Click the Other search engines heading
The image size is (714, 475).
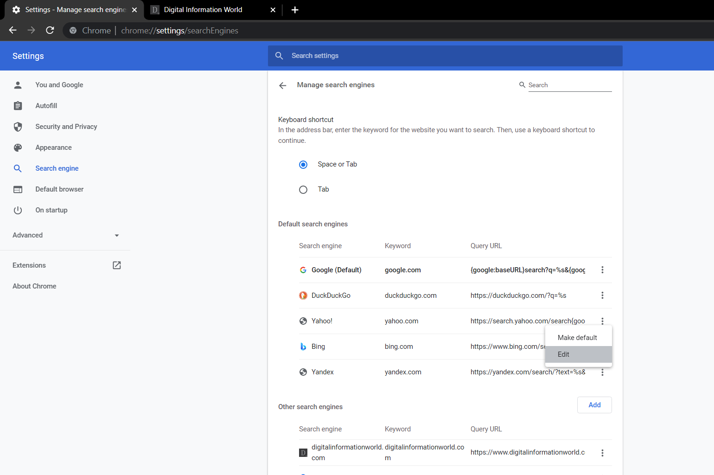point(310,407)
